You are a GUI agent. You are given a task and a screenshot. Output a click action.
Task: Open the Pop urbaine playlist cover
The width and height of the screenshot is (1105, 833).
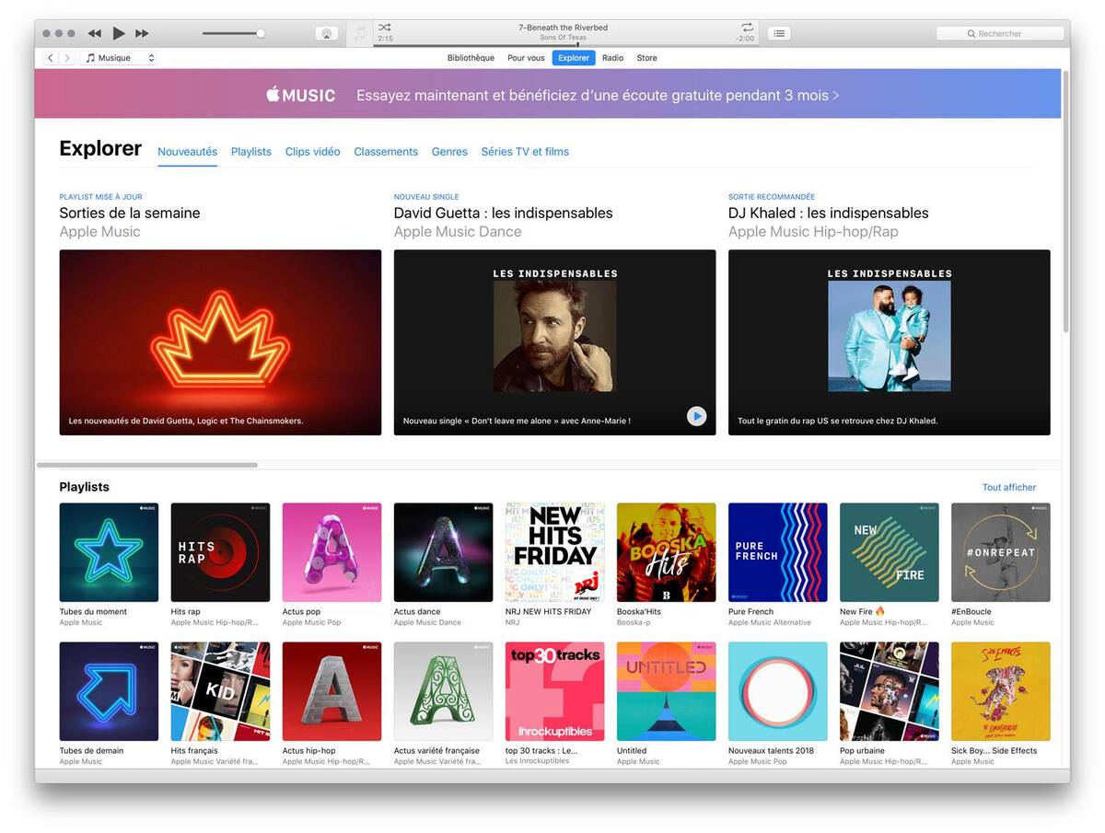(889, 691)
